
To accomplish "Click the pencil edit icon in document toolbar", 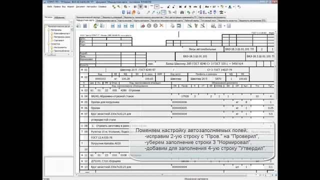I will click(x=189, y=25).
